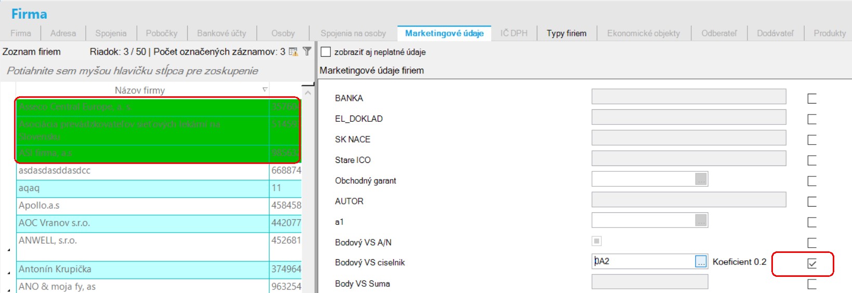Click the filter funnel icon above the list
The width and height of the screenshot is (852, 293).
pyautogui.click(x=307, y=52)
